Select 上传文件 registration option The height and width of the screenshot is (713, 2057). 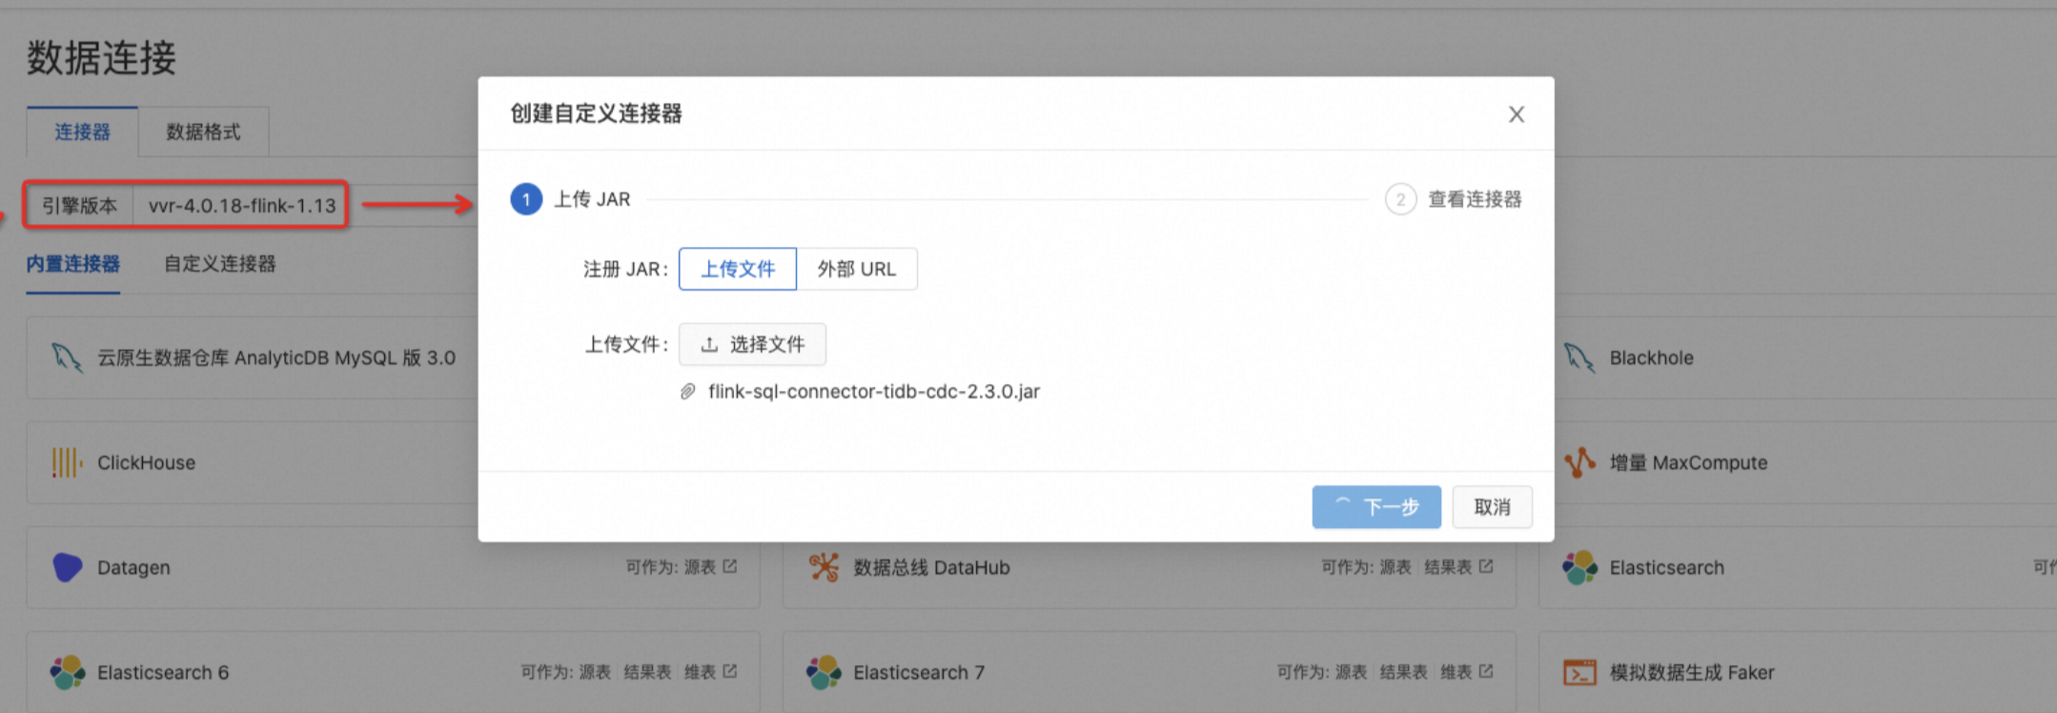tap(738, 269)
